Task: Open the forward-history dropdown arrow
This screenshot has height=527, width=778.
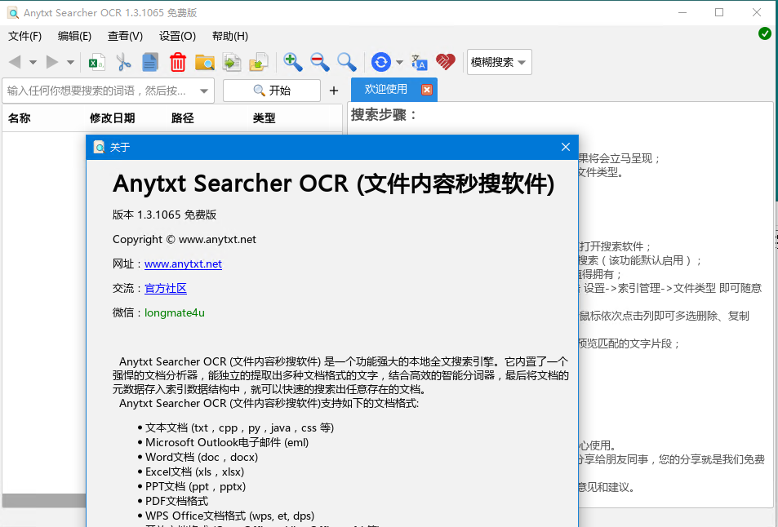Action: point(70,63)
